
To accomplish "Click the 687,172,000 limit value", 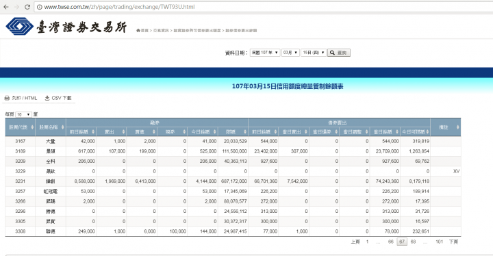I will click(234, 181).
